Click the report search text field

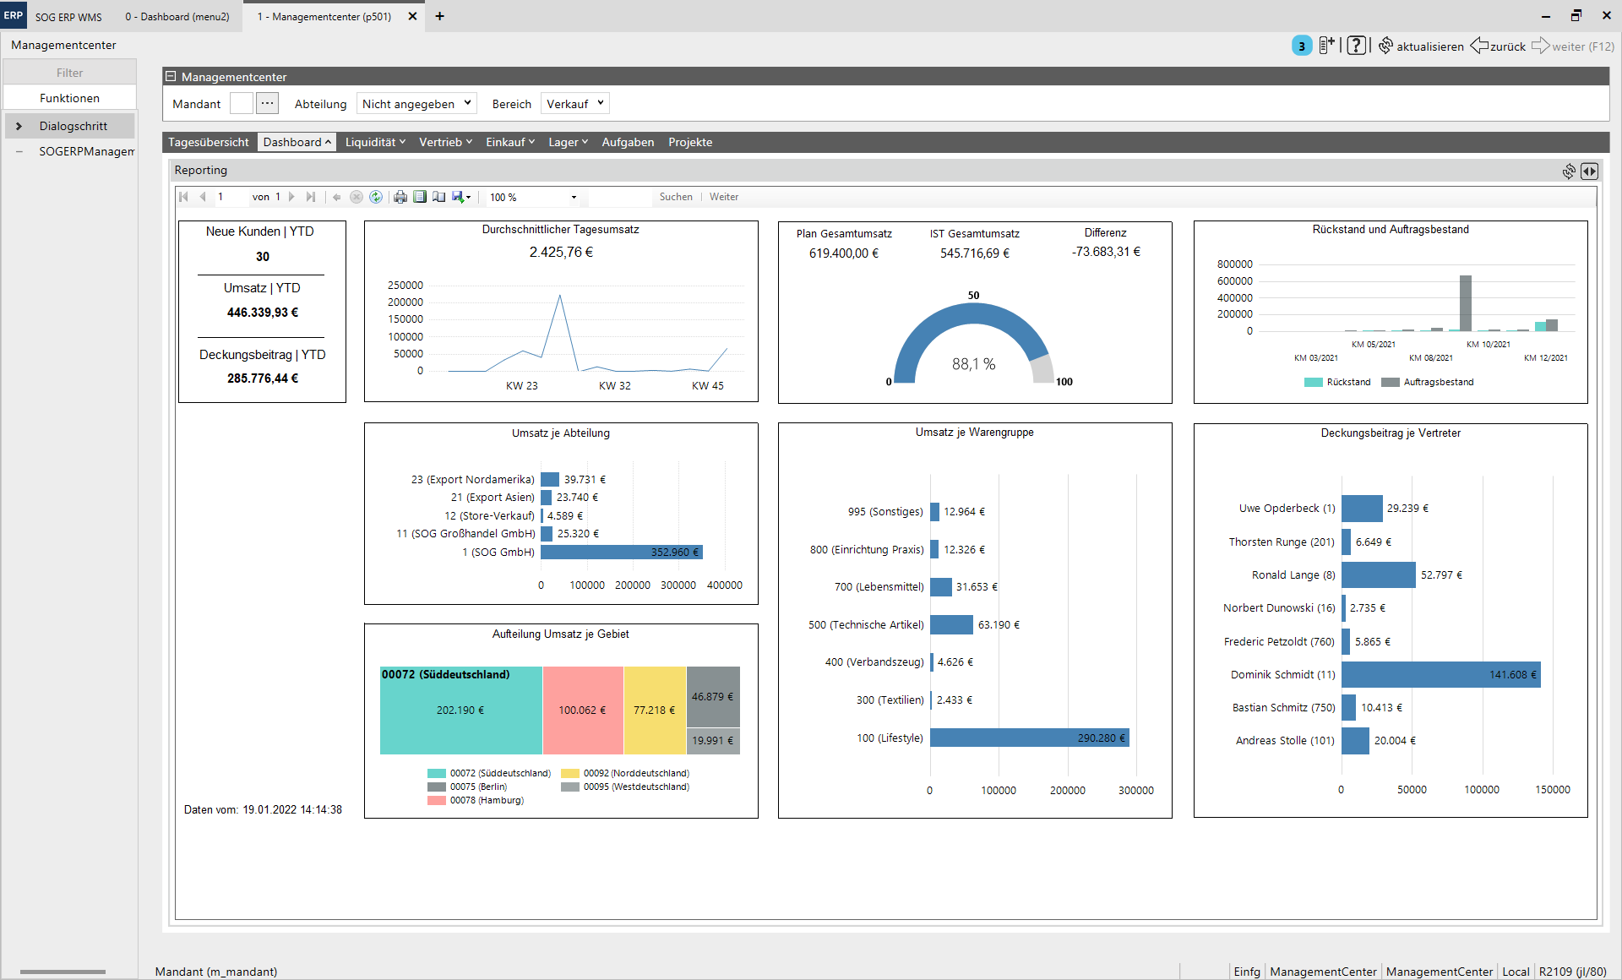pos(620,197)
